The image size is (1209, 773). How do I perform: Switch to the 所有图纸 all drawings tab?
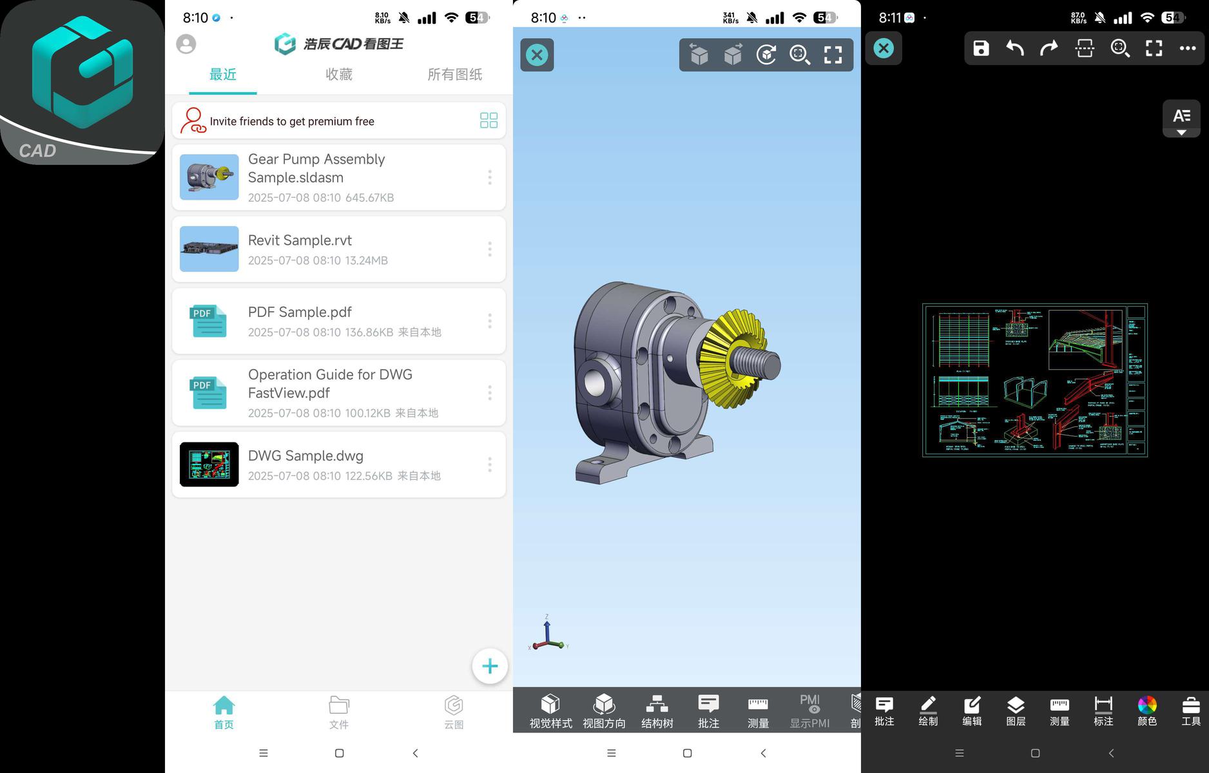pos(454,75)
